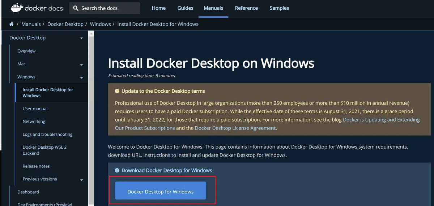Image resolution: width=434 pixels, height=206 pixels.
Task: Click the search magnifier icon
Action: (76, 8)
